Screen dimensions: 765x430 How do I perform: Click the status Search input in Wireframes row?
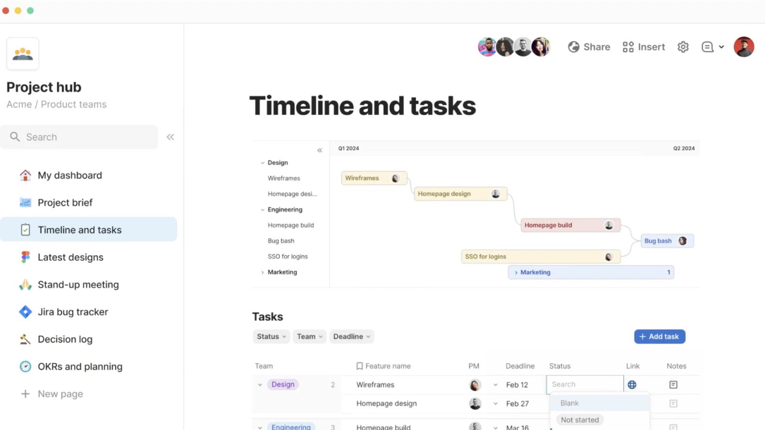pyautogui.click(x=585, y=384)
